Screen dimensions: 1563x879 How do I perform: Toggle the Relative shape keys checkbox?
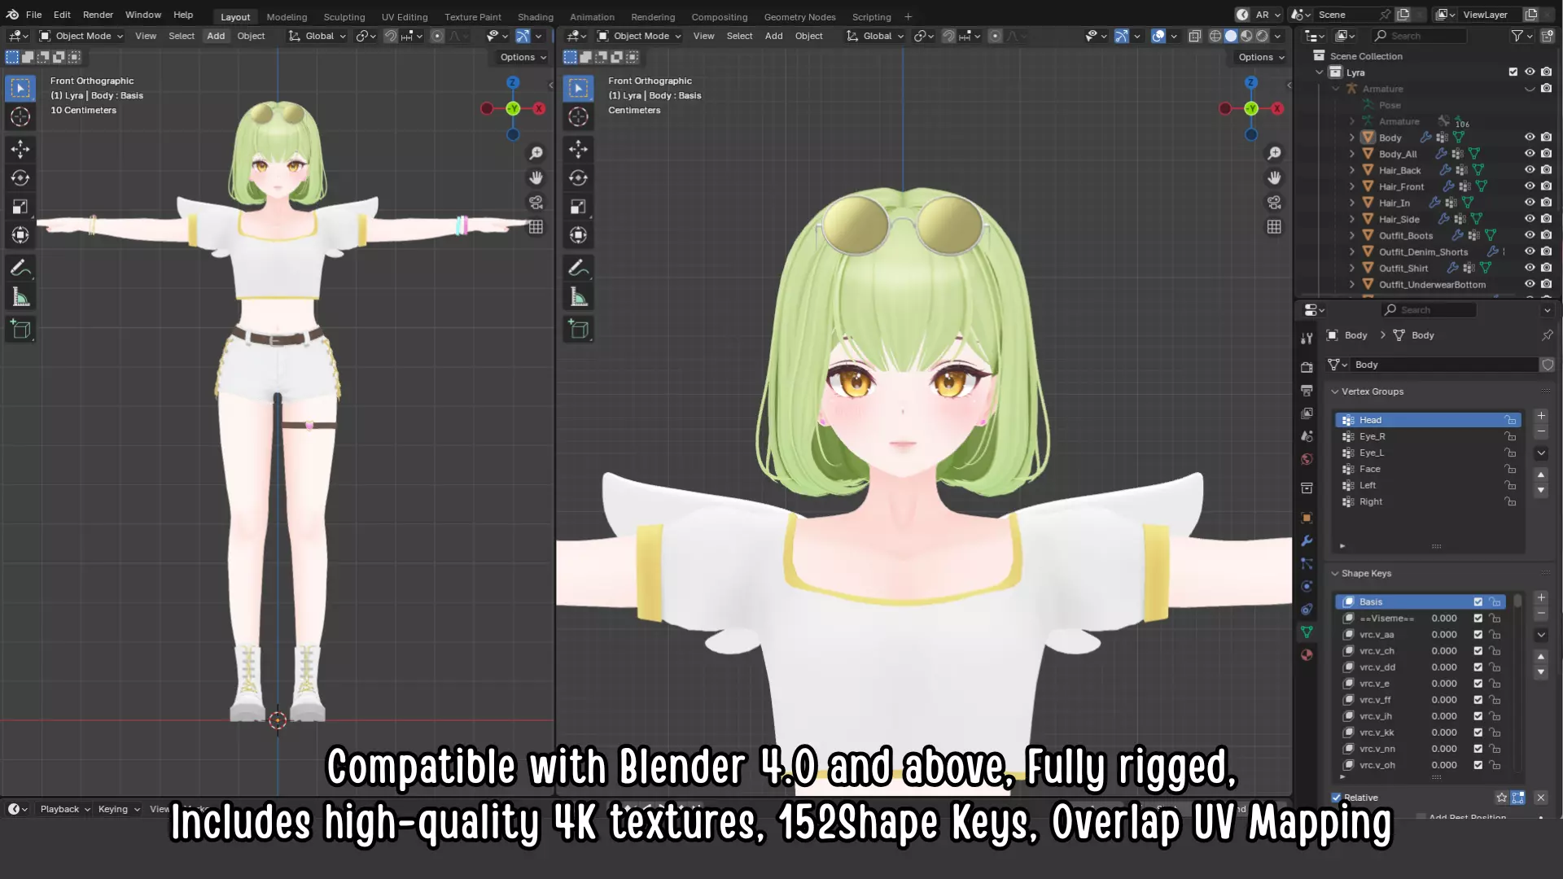pos(1336,798)
